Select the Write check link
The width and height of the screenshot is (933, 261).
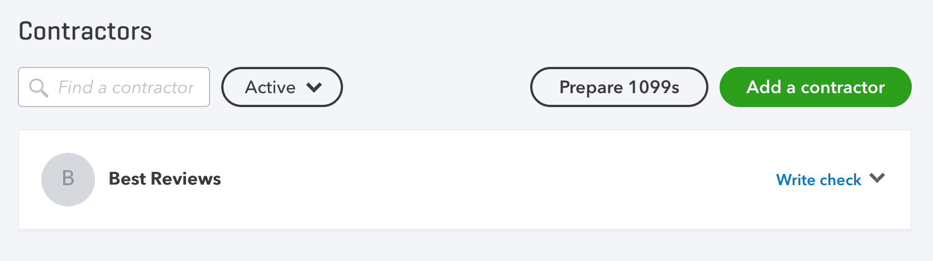[818, 180]
